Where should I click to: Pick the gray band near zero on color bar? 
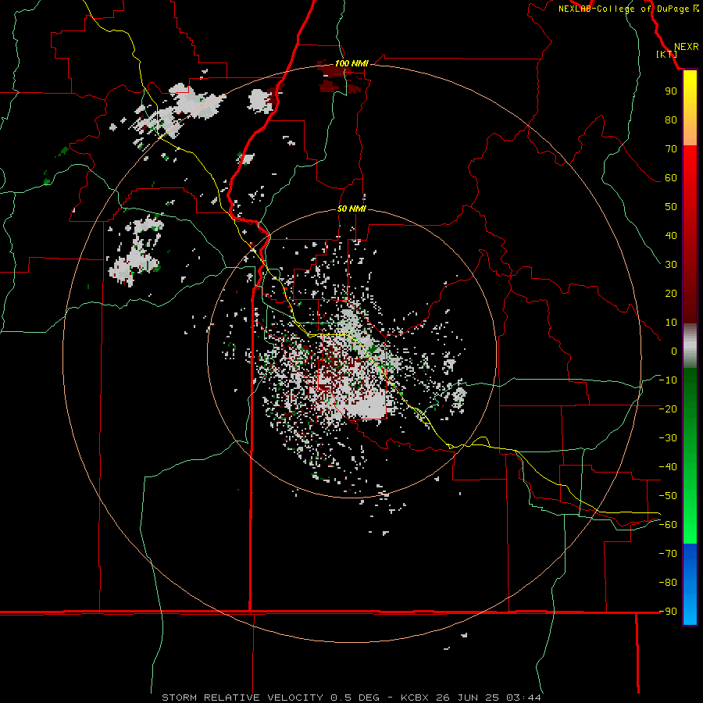coord(690,345)
